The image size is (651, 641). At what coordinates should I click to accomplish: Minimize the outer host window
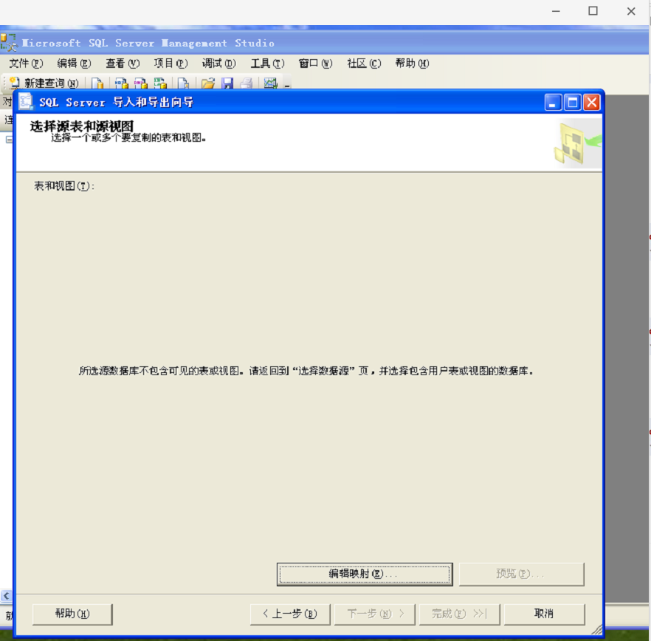coord(556,11)
